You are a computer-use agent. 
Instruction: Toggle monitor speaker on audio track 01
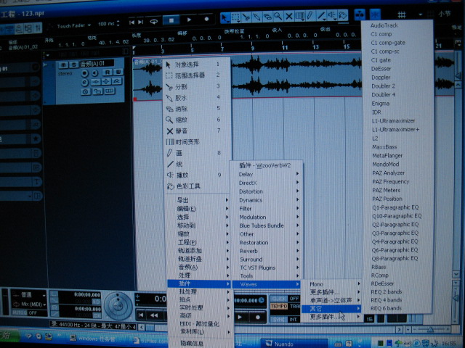pos(95,72)
